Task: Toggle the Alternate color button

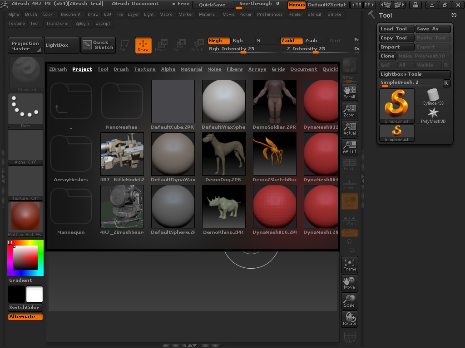Action: pyautogui.click(x=25, y=317)
